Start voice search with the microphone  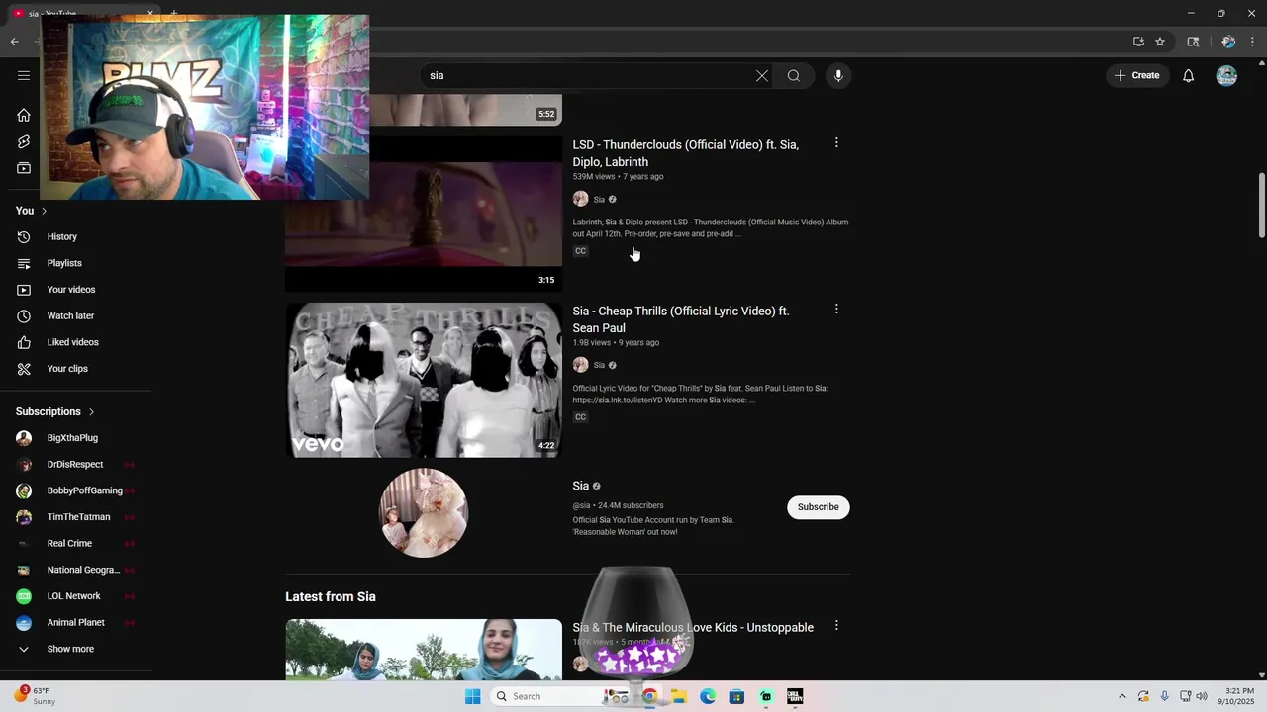point(838,75)
